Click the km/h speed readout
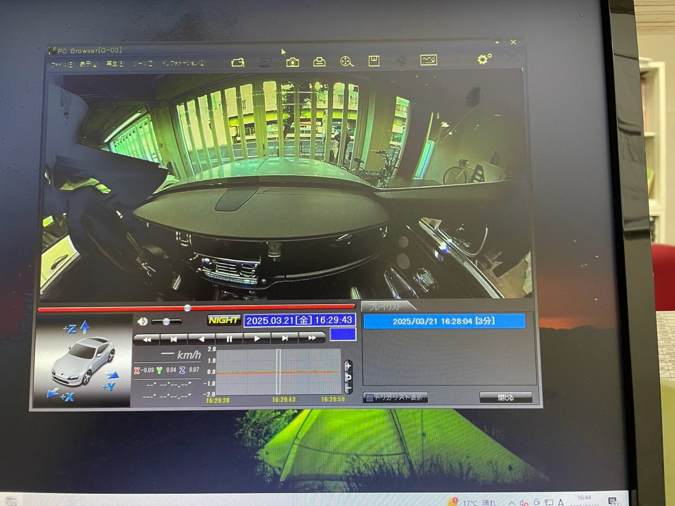Screen dimensions: 675x506 click(181, 355)
